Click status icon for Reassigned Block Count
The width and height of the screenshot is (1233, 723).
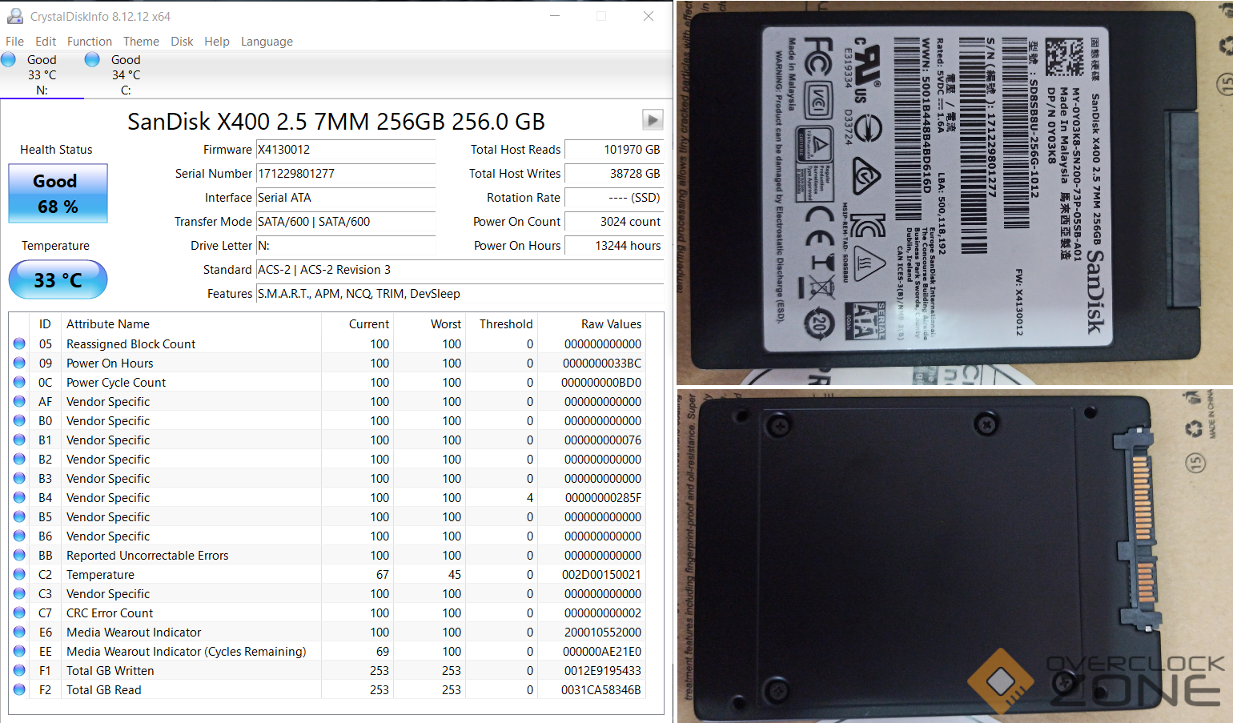(19, 343)
